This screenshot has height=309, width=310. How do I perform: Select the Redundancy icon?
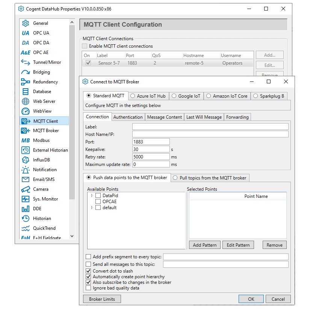pyautogui.click(x=26, y=82)
